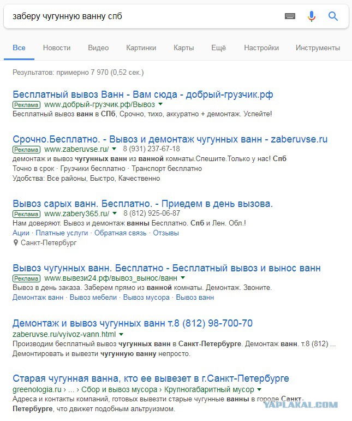The height and width of the screenshot is (421, 352).
Task: Open arrow next to zaberuvse.ru/vyivoz-vann.html
Action: 121,334
